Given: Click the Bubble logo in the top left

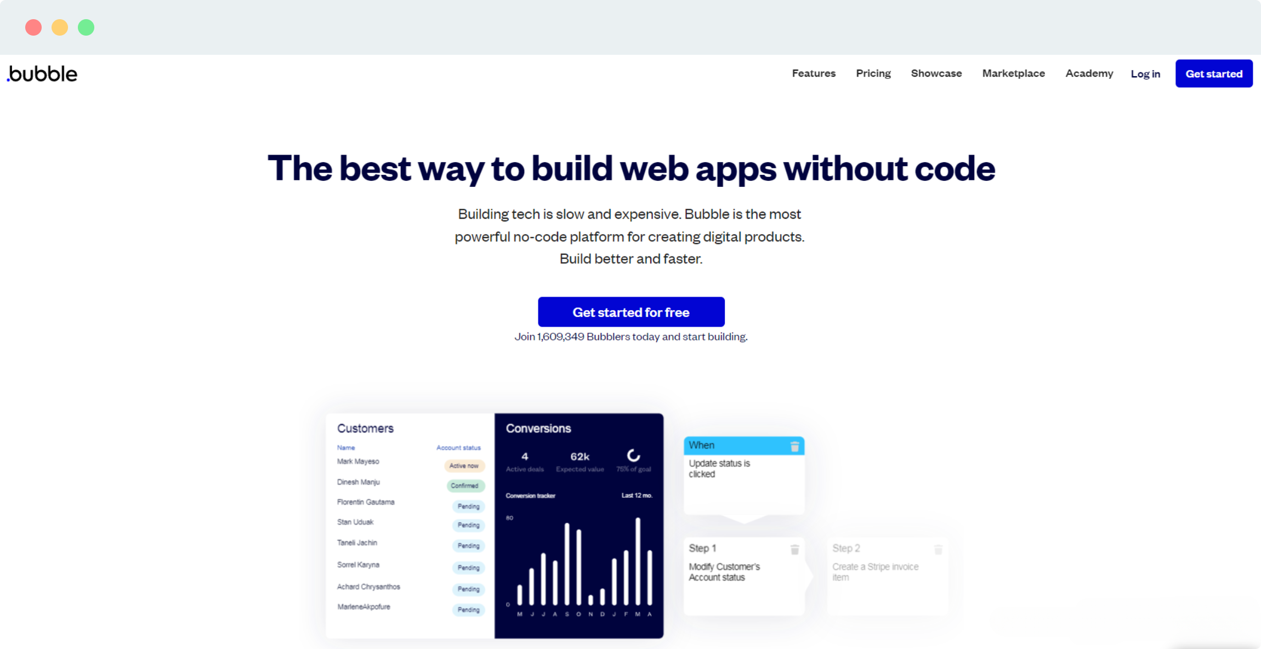Looking at the screenshot, I should click(x=43, y=73).
